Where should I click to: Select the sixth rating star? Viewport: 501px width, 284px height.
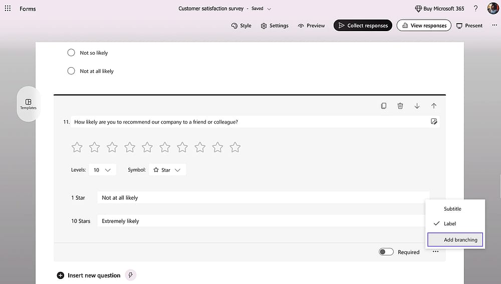[165, 148]
